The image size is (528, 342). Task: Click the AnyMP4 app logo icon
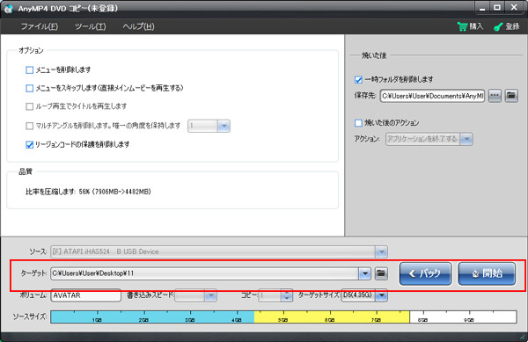(9, 8)
